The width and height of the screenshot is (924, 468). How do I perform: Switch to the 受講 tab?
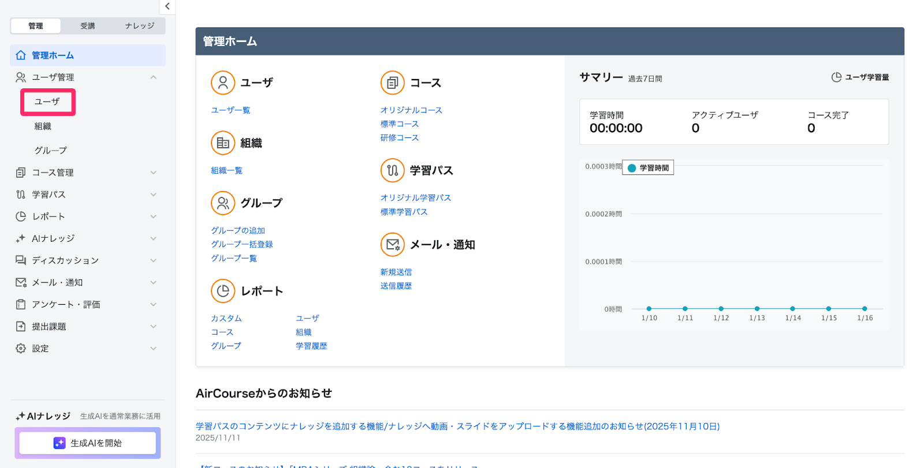(x=88, y=26)
